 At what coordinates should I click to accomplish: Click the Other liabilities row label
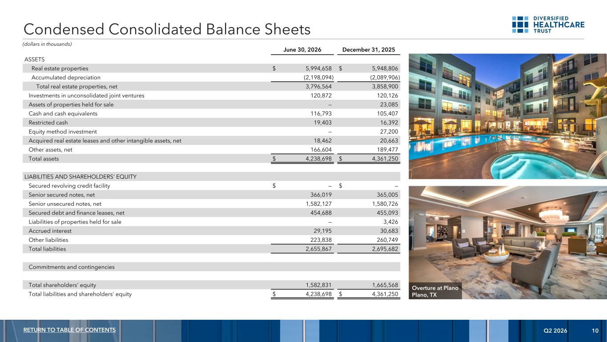point(48,240)
